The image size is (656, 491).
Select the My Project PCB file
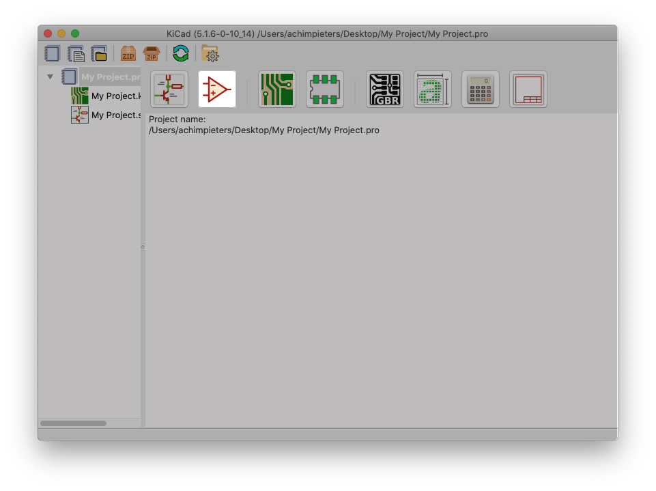(106, 96)
